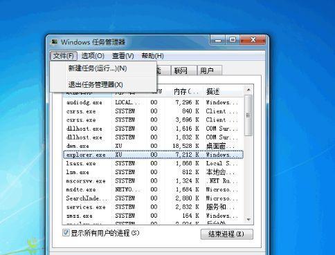Select the csrss.exe row using 840 K

pyautogui.click(x=153, y=111)
